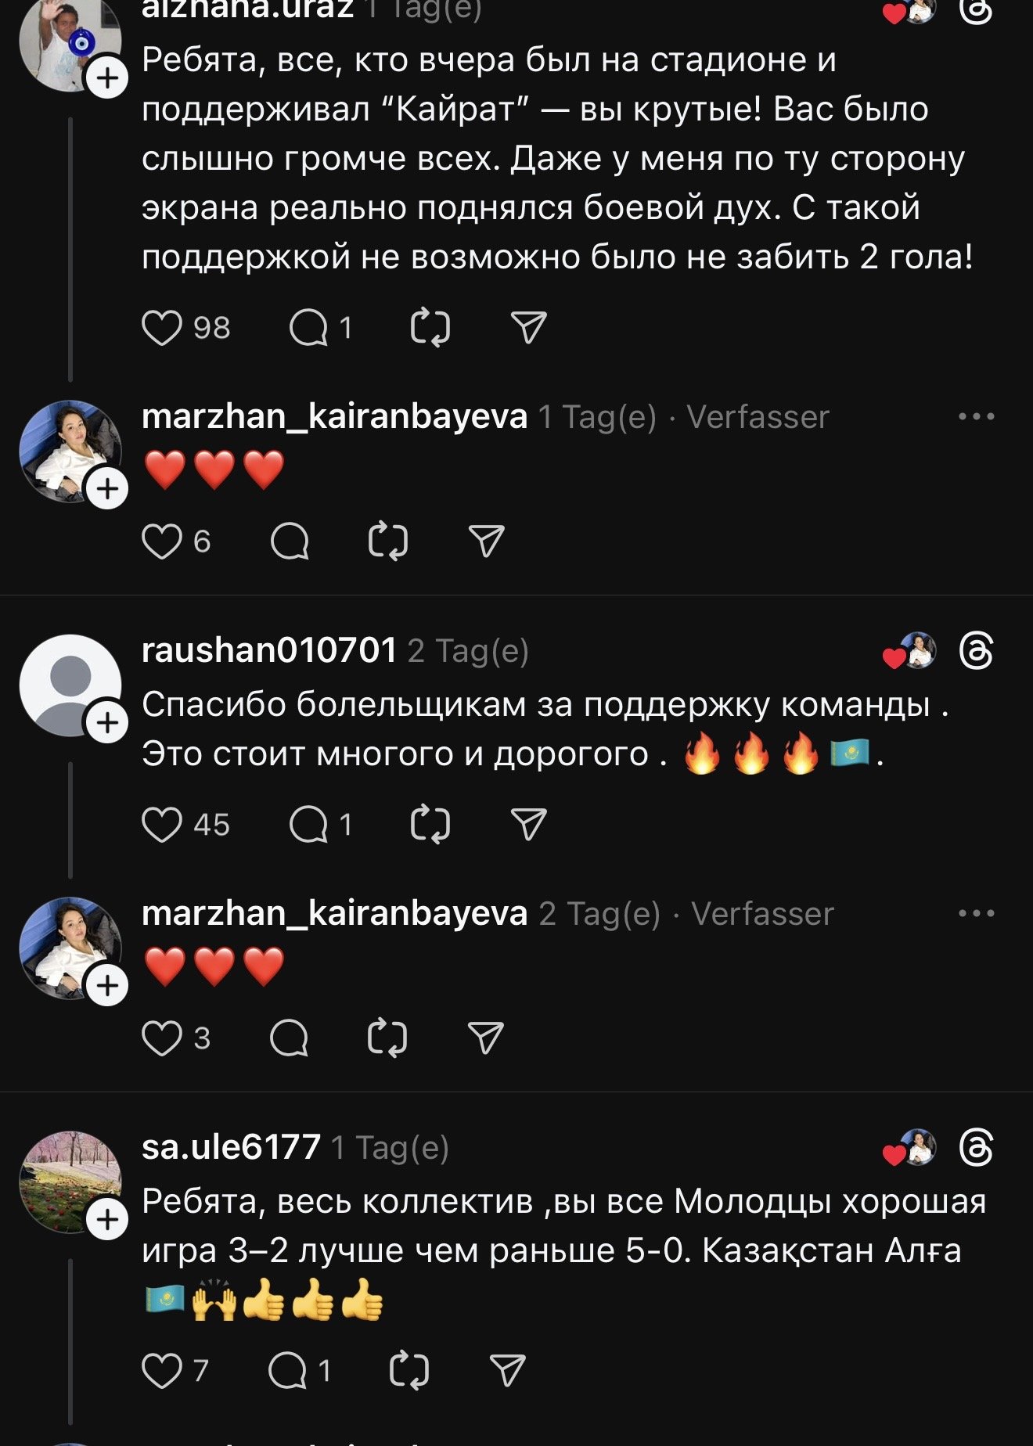
Task: Reply to marzhan's heart reply with 3 likes
Action: coord(289,1038)
